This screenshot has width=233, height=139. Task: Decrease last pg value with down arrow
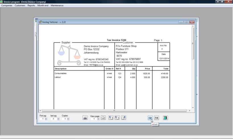(58, 120)
